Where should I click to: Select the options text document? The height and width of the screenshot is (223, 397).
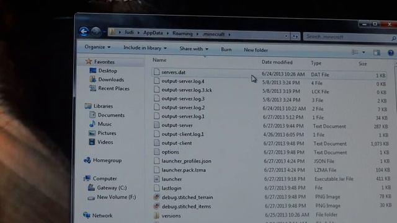(x=170, y=152)
